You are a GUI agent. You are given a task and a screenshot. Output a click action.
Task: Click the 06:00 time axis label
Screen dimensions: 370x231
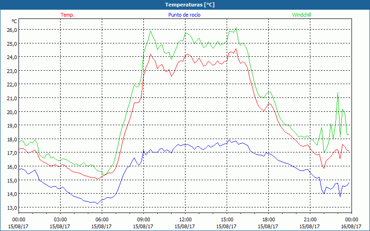[102, 220]
